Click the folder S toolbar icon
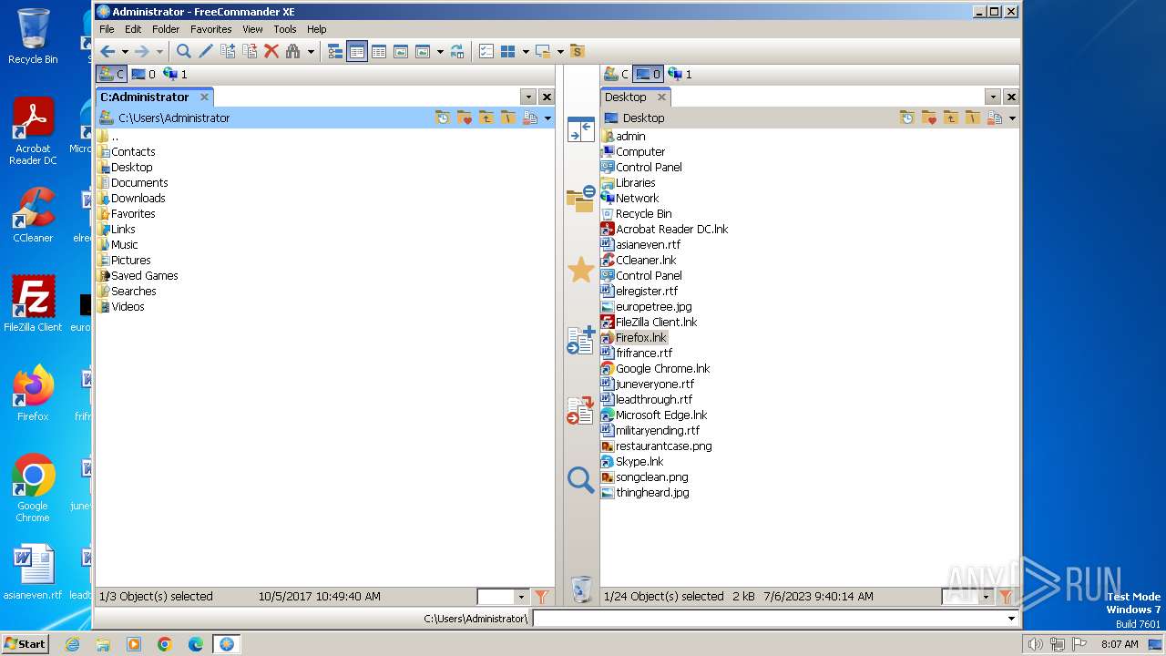The image size is (1166, 656). 577,52
